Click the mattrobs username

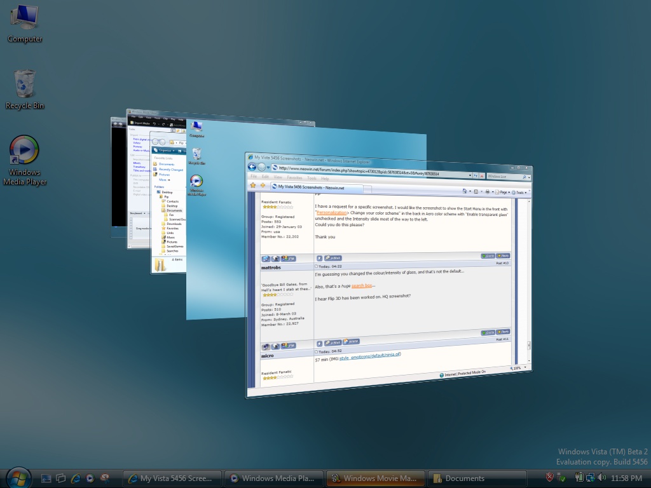(x=271, y=268)
